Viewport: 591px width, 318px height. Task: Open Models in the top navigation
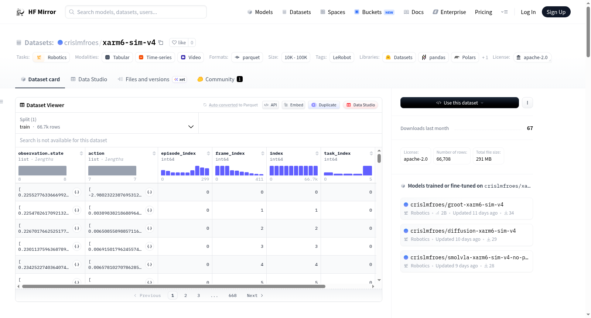pos(260,12)
